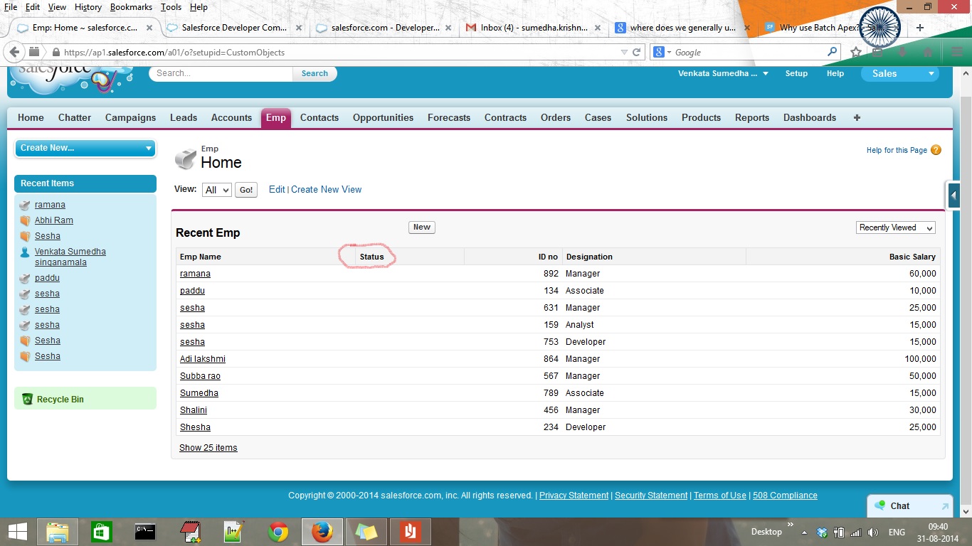Expand the Create New dropdown
Screen dimensions: 972x546
click(x=85, y=148)
